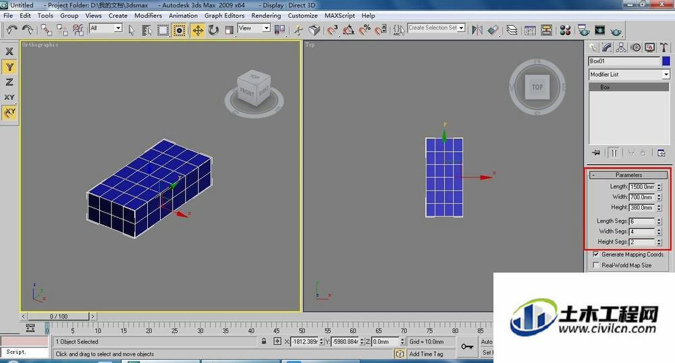The image size is (675, 363).
Task: Click the Box01 blue object color swatch
Action: [666, 61]
